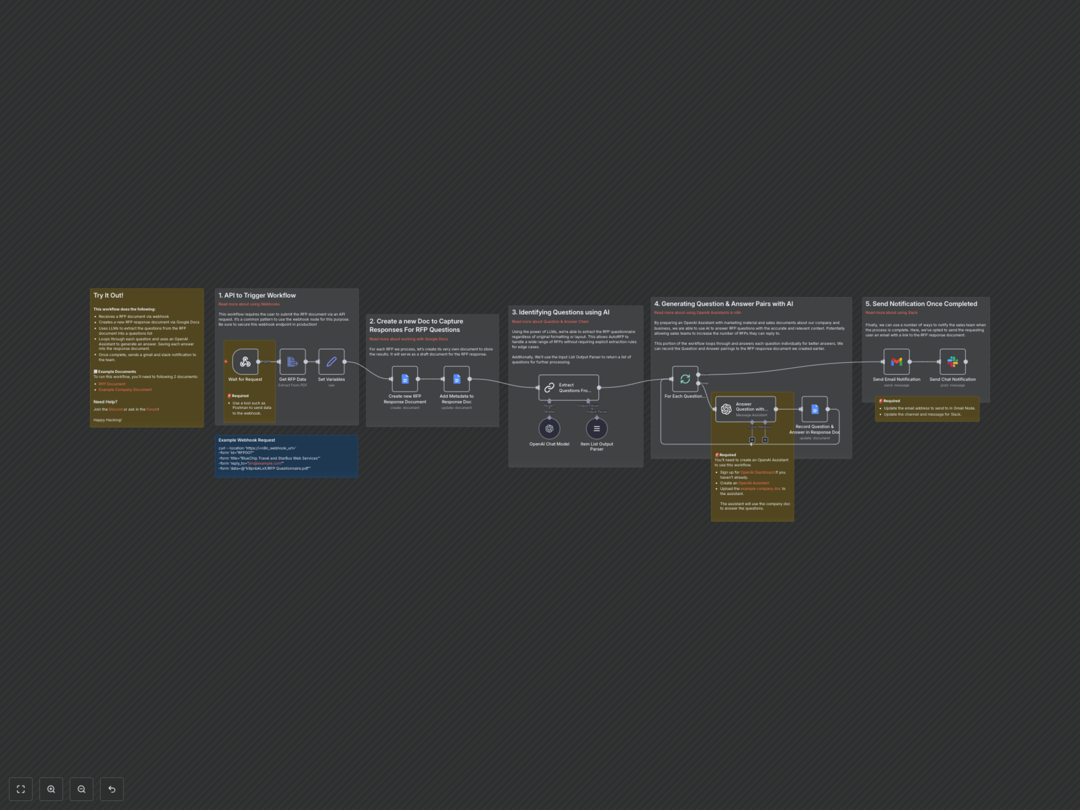Screen dimensions: 1080x810
Task: Click the plus below the Memory connector
Action: coord(765,440)
